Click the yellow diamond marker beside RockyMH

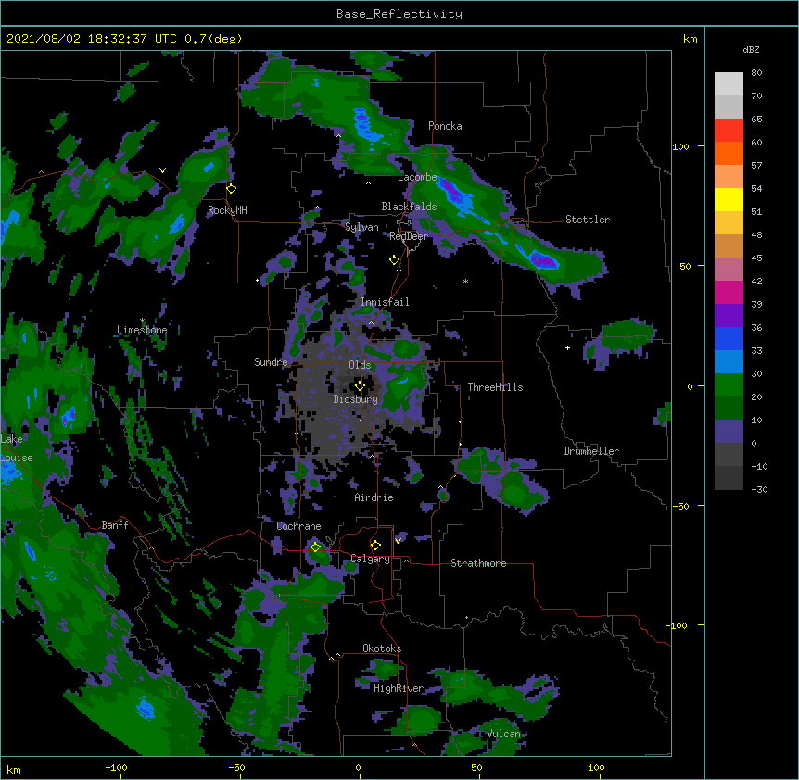pos(232,189)
